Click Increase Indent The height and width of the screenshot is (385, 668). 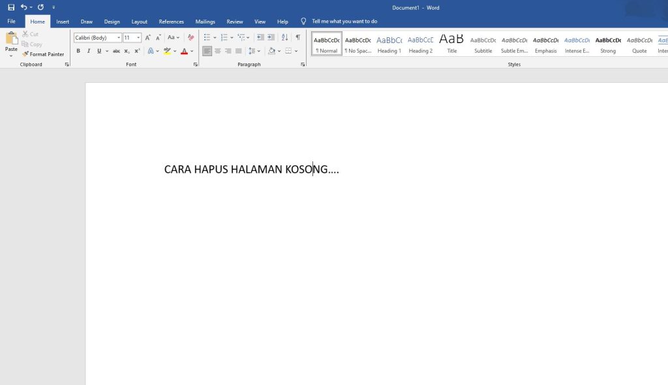click(x=271, y=37)
